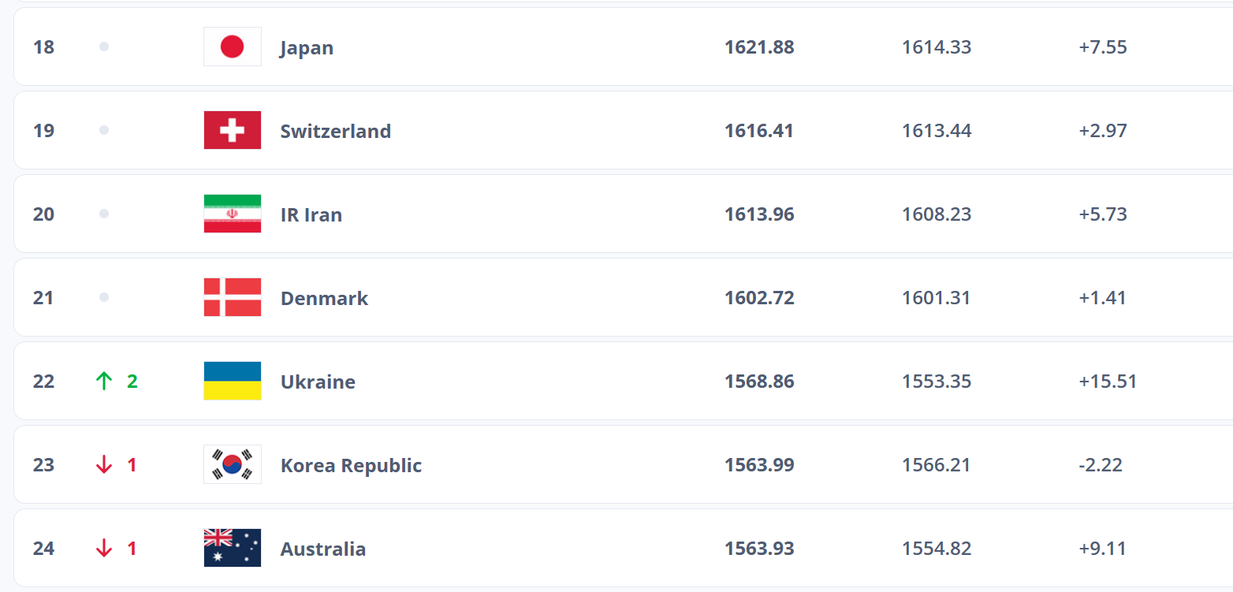Click the Ukraine flag icon
Viewport: 1233px width, 592px height.
(233, 381)
